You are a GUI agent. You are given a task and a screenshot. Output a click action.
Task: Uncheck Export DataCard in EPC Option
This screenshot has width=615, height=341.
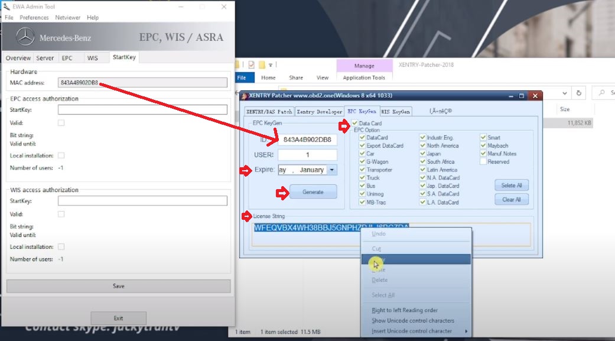362,145
